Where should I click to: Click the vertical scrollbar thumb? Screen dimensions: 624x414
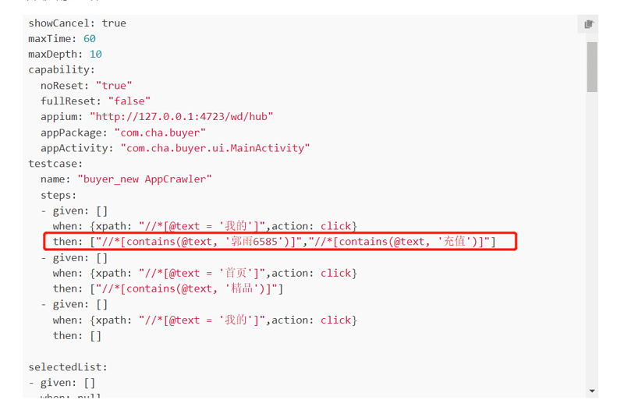point(592,67)
